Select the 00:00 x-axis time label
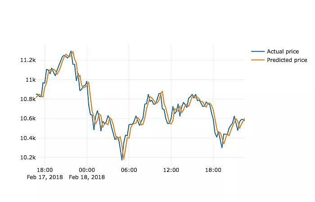Viewport: 315px width, 202px height. [86, 170]
